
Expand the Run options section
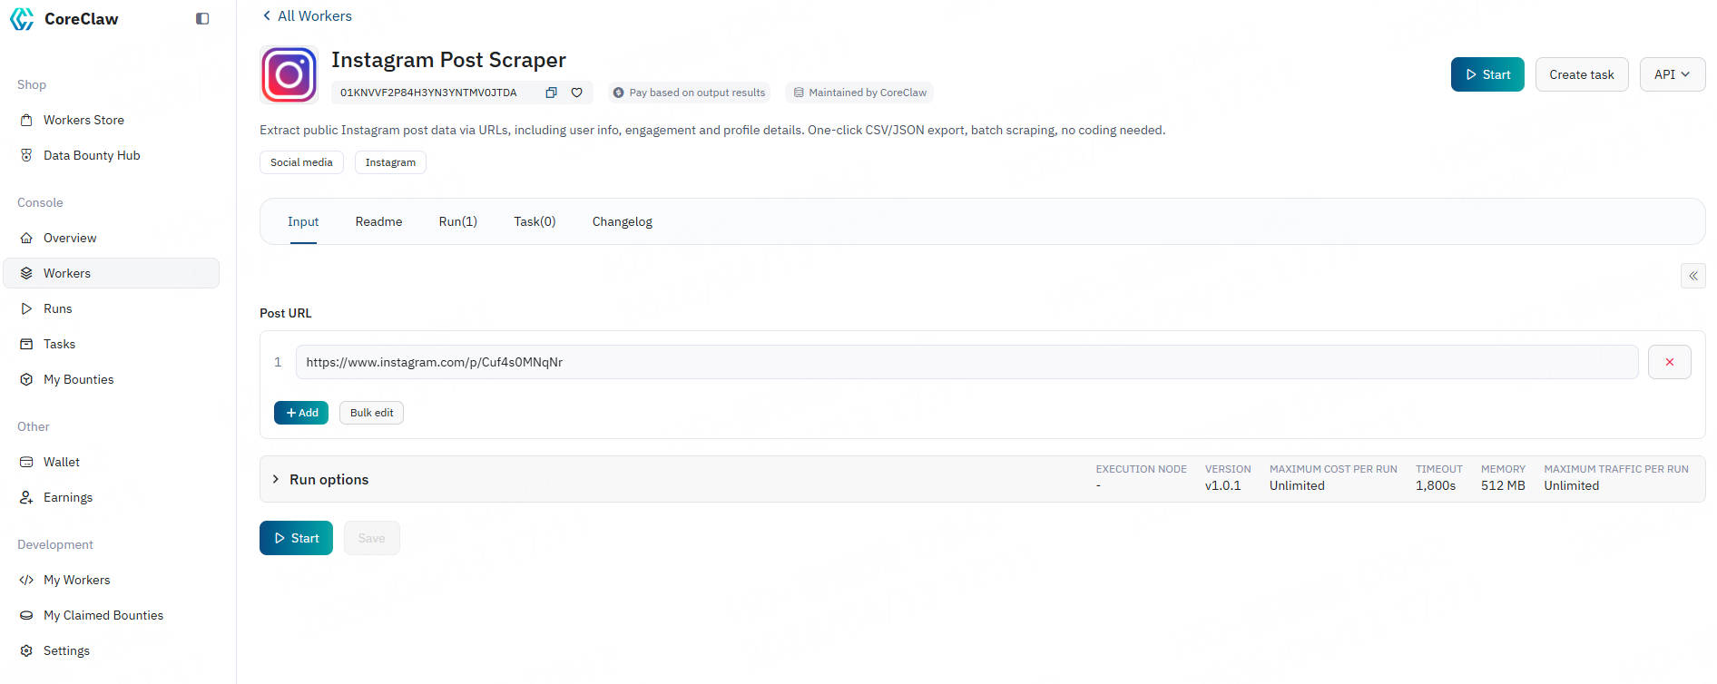(329, 479)
